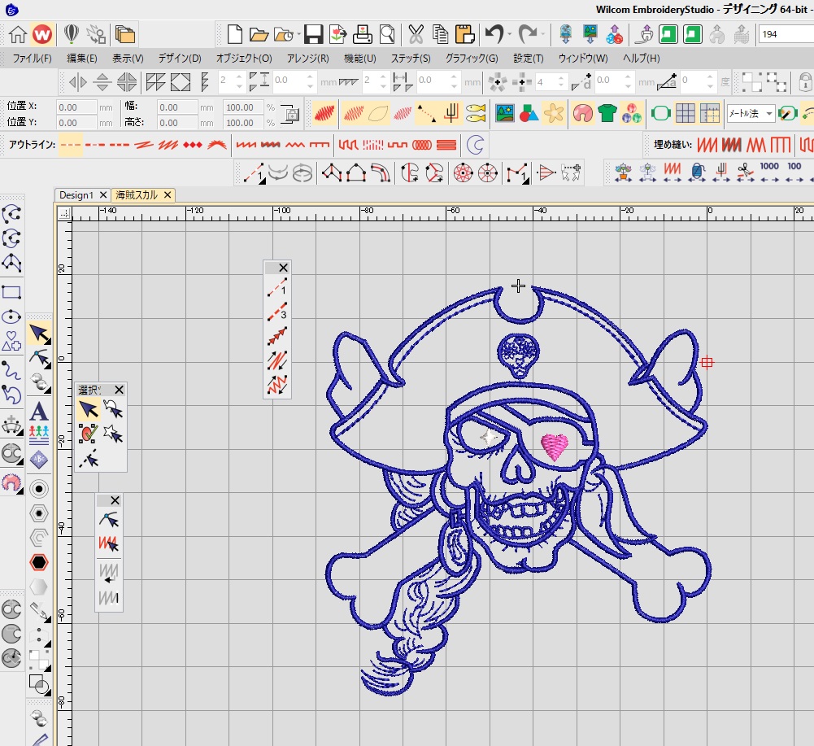The width and height of the screenshot is (814, 746).
Task: Paste from clipboard using the clipboard icon
Action: tap(464, 34)
